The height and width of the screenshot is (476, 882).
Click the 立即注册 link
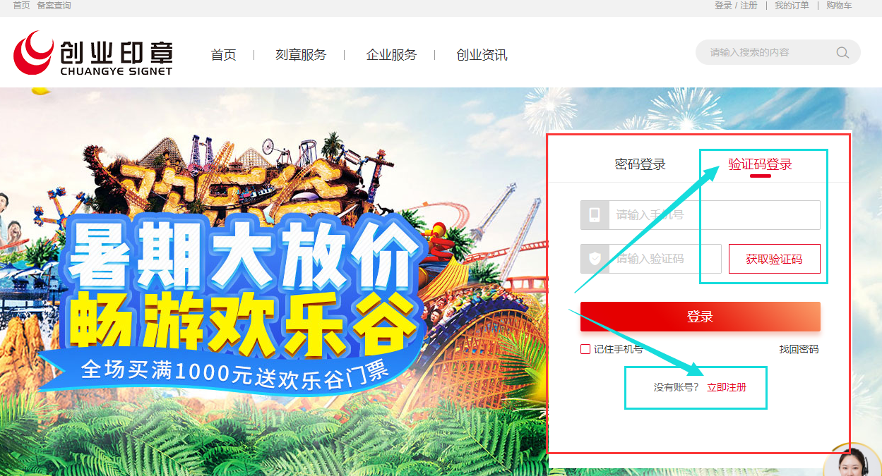pyautogui.click(x=727, y=387)
